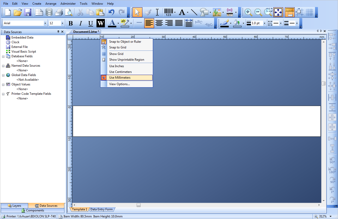Open the Arial font name dropdown
The width and height of the screenshot is (338, 219).
(x=45, y=23)
